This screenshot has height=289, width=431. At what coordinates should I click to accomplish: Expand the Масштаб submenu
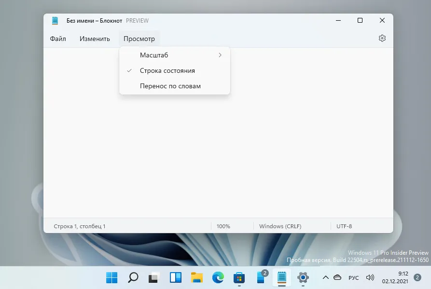174,55
